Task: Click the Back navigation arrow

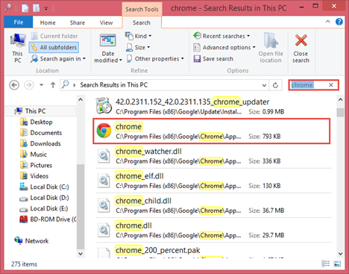Action: click(14, 85)
